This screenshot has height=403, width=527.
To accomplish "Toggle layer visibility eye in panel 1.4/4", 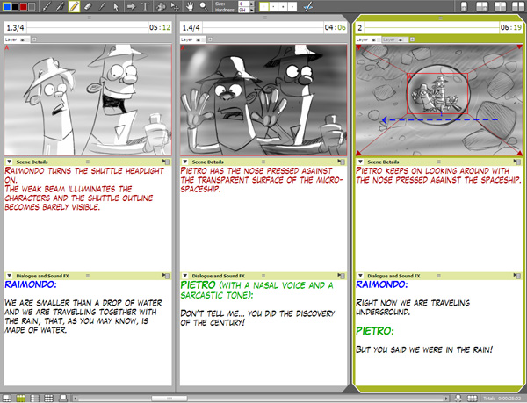I will [x=199, y=40].
